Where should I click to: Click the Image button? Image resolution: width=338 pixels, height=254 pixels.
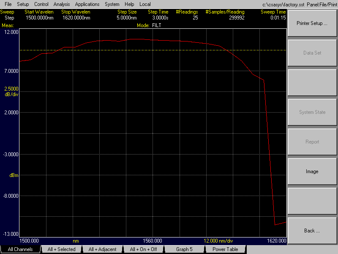(x=312, y=171)
